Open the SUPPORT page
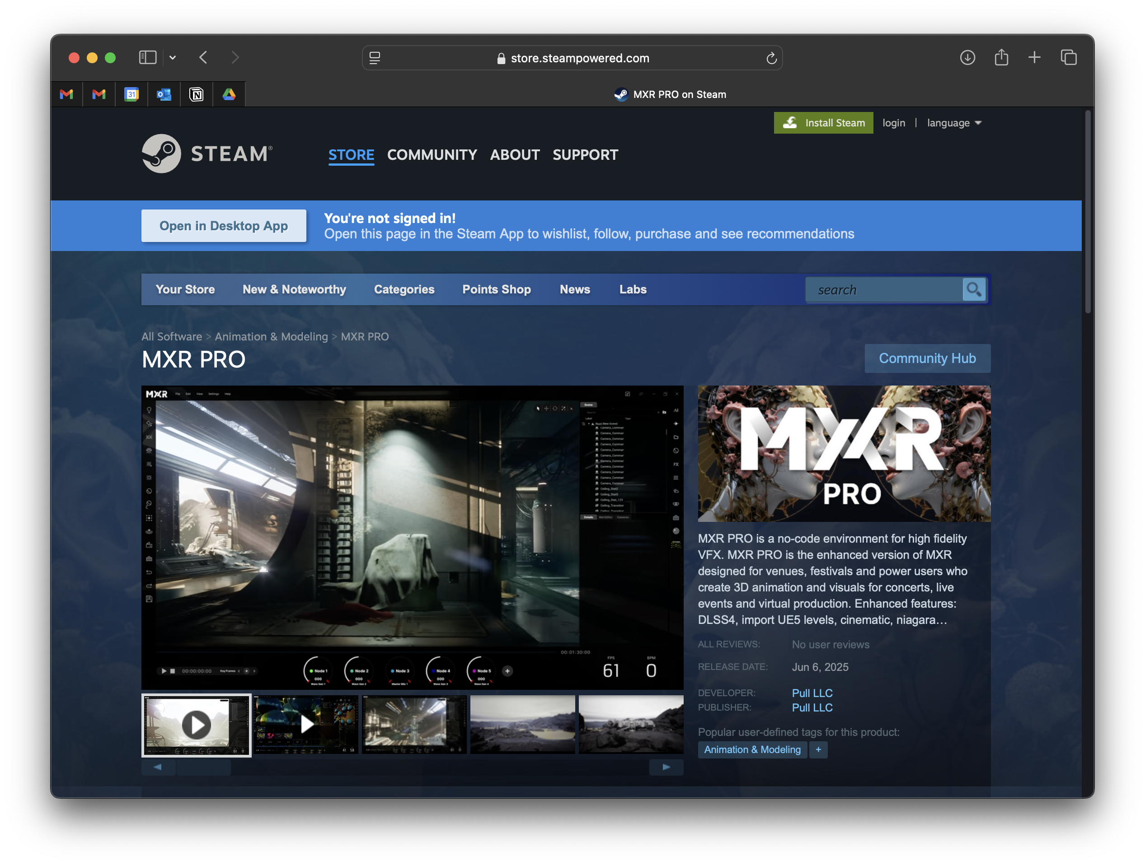 pyautogui.click(x=585, y=154)
